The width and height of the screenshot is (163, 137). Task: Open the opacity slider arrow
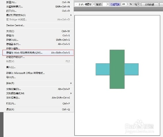click(128, 4)
